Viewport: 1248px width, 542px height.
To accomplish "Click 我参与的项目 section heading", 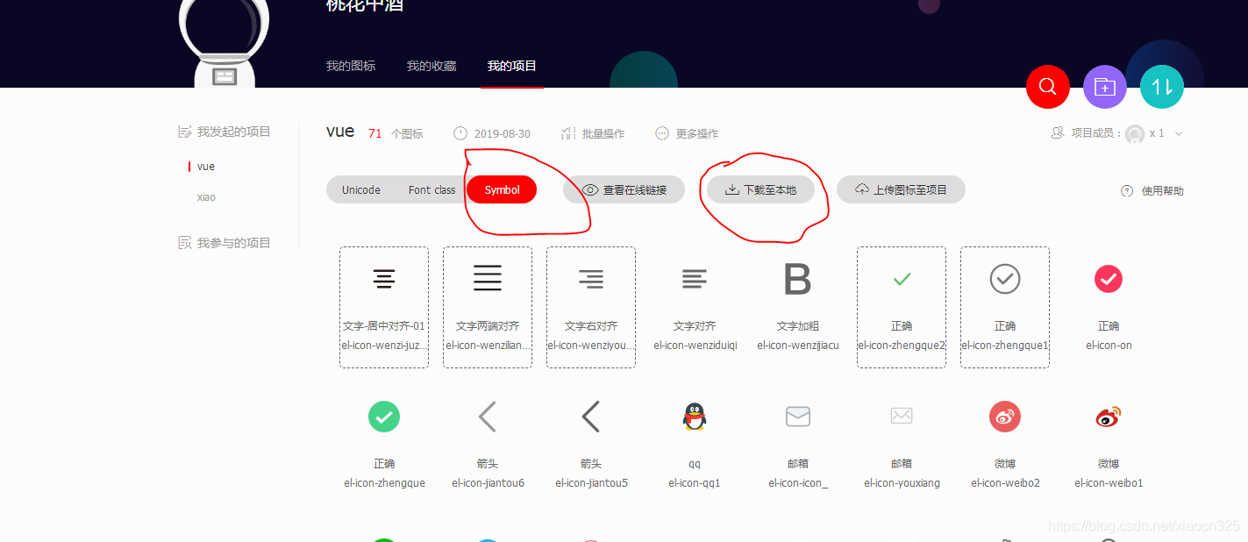I will pos(225,243).
